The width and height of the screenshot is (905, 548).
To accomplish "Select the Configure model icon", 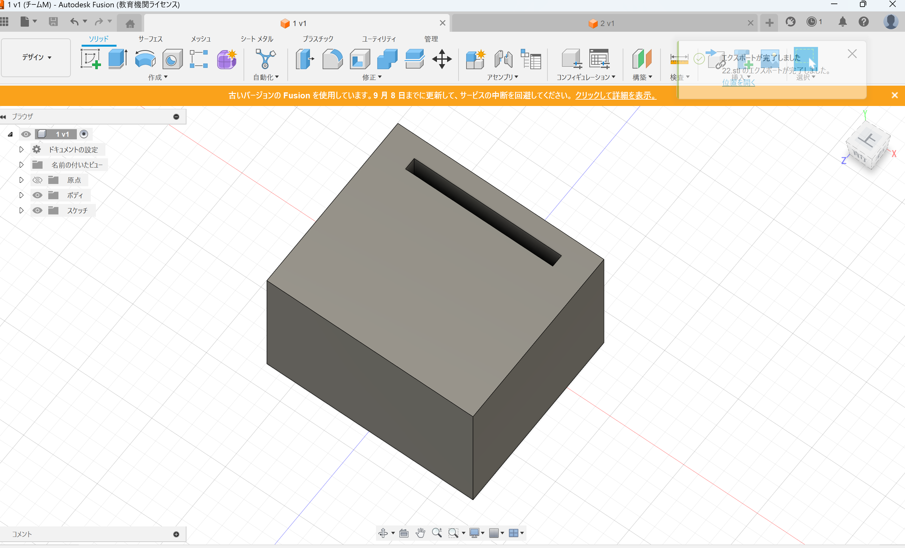I will click(572, 59).
